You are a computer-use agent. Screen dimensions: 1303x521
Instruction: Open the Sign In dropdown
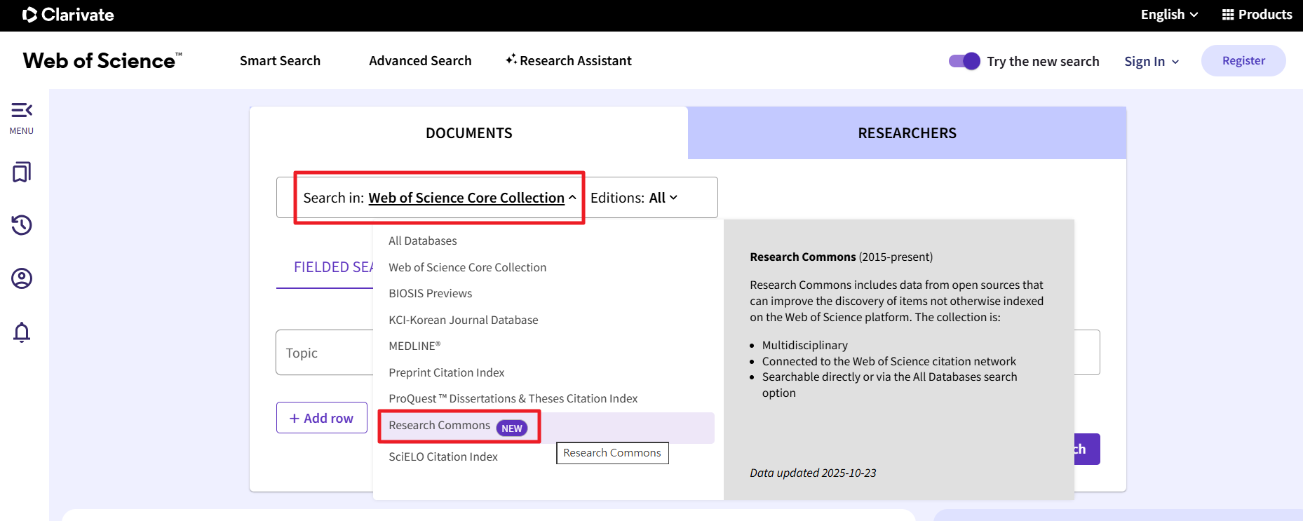[1152, 62]
